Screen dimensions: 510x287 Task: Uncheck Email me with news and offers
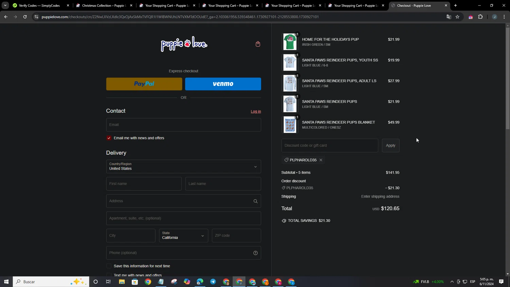109,138
